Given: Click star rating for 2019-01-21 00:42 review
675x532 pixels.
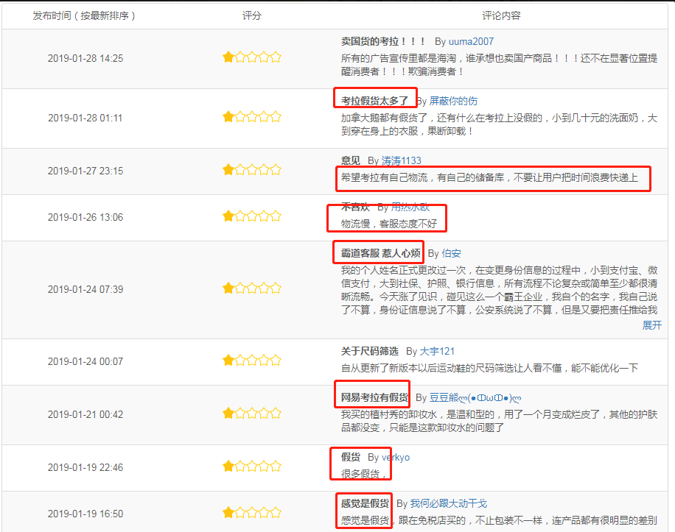Looking at the screenshot, I should pyautogui.click(x=252, y=414).
